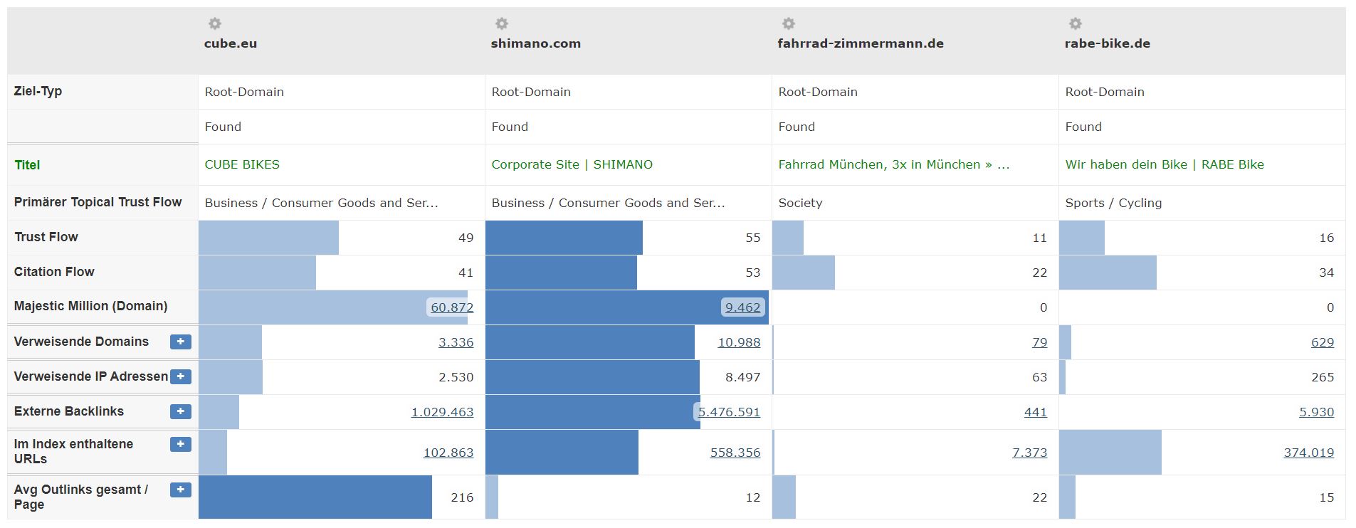Open cube.eu external backlinks 1.029.463
The height and width of the screenshot is (528, 1356).
tap(442, 412)
